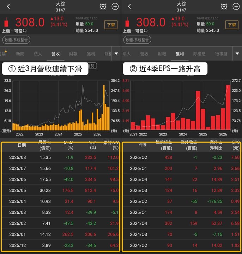Select the 2026/Q1 earnings row
The image size is (242, 254).
click(x=181, y=169)
